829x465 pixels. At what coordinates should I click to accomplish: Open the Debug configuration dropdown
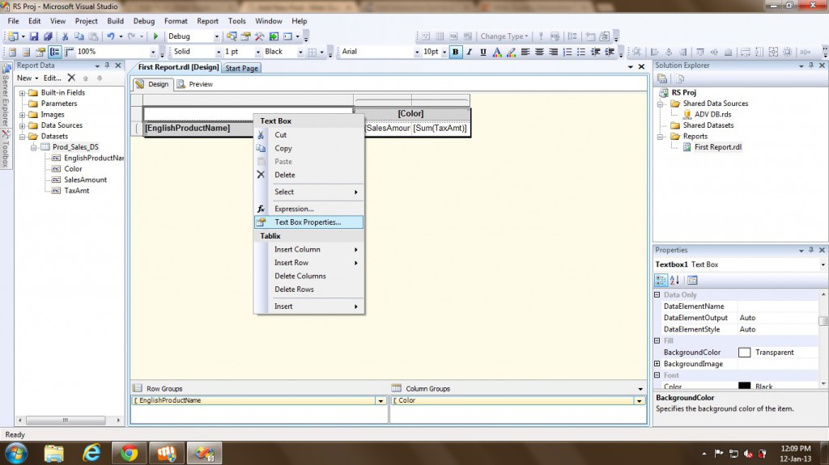coord(193,36)
